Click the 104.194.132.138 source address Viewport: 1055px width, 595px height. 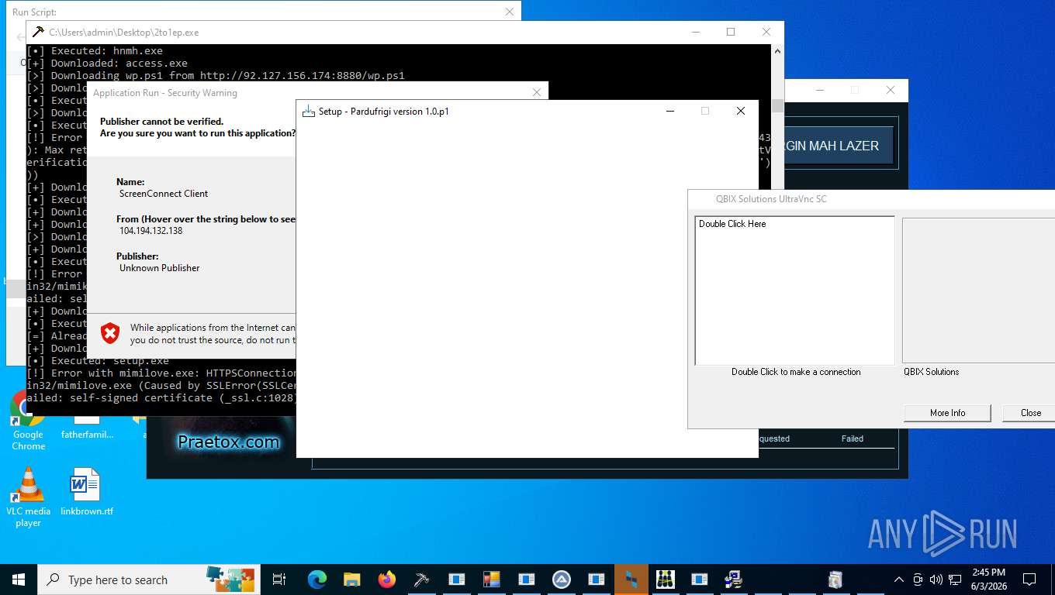pyautogui.click(x=150, y=231)
